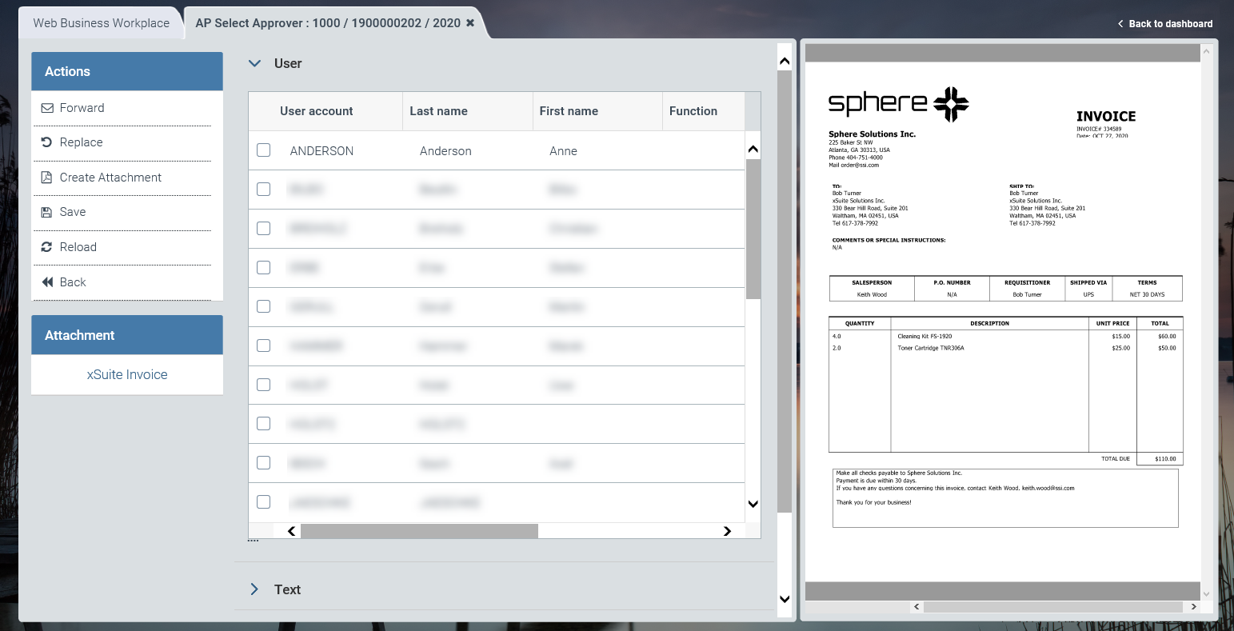
Task: Click the Back rewind icon
Action: tap(47, 282)
